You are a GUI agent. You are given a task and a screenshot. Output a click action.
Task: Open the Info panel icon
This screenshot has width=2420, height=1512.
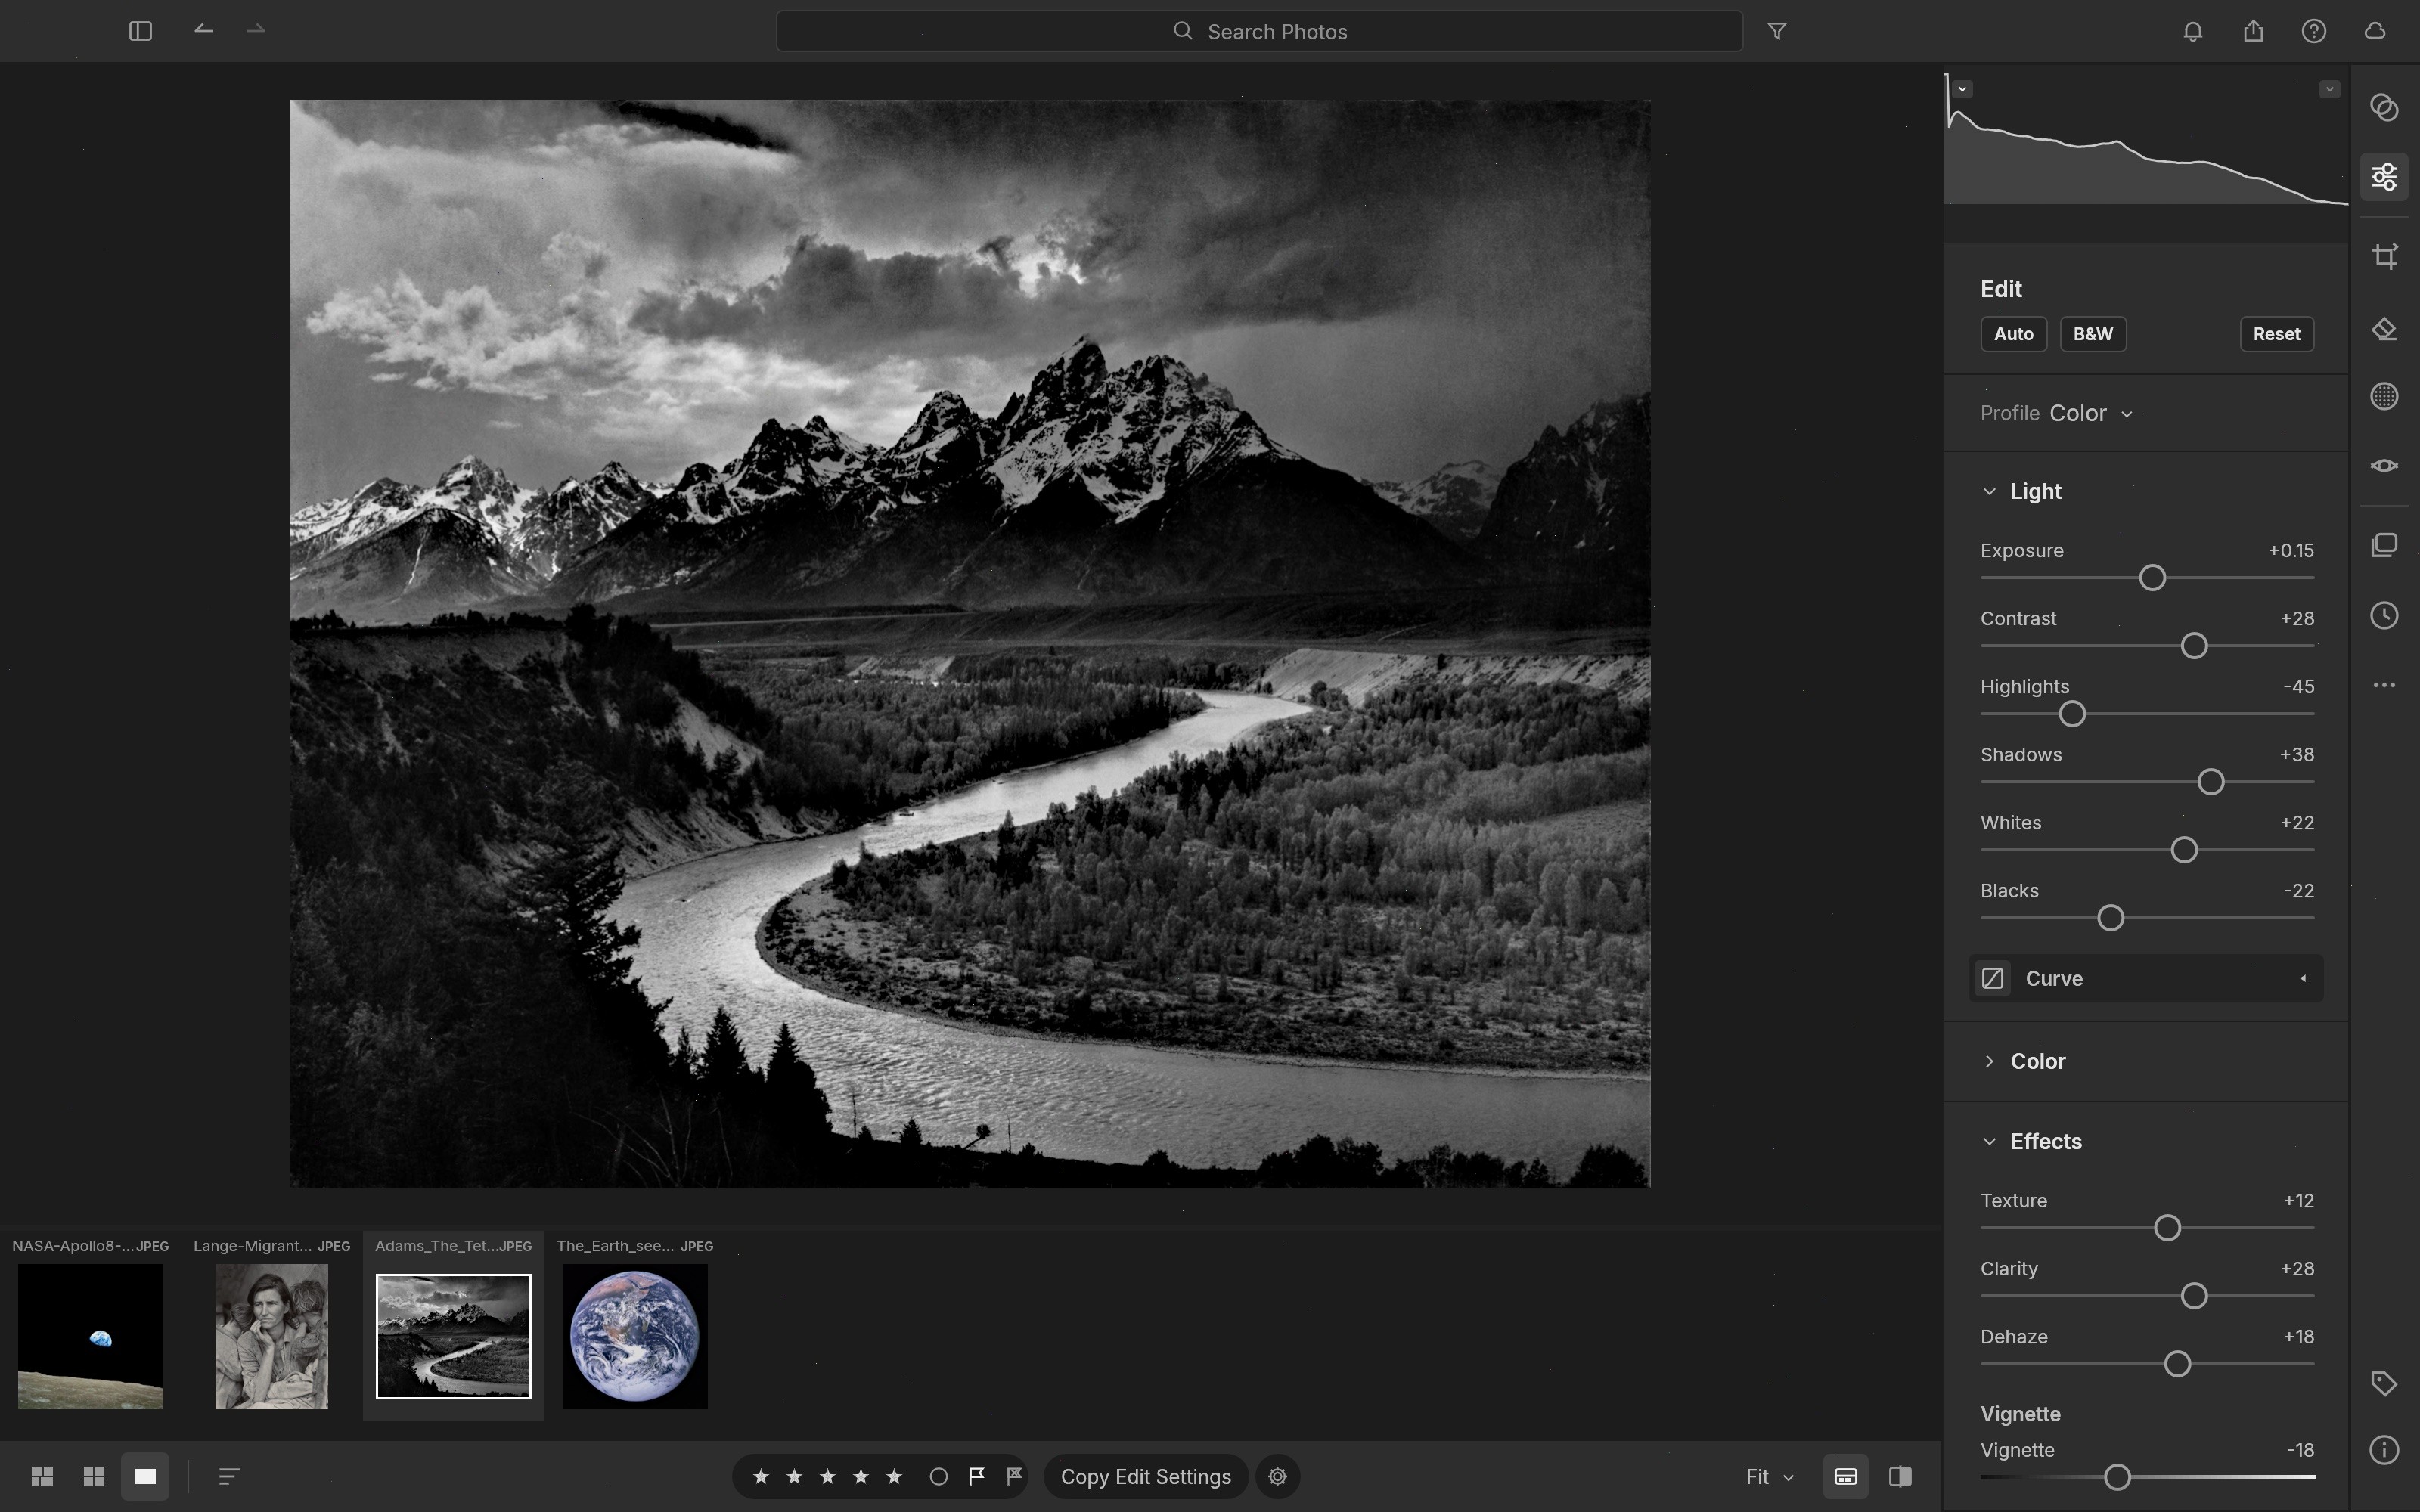tap(2384, 1450)
